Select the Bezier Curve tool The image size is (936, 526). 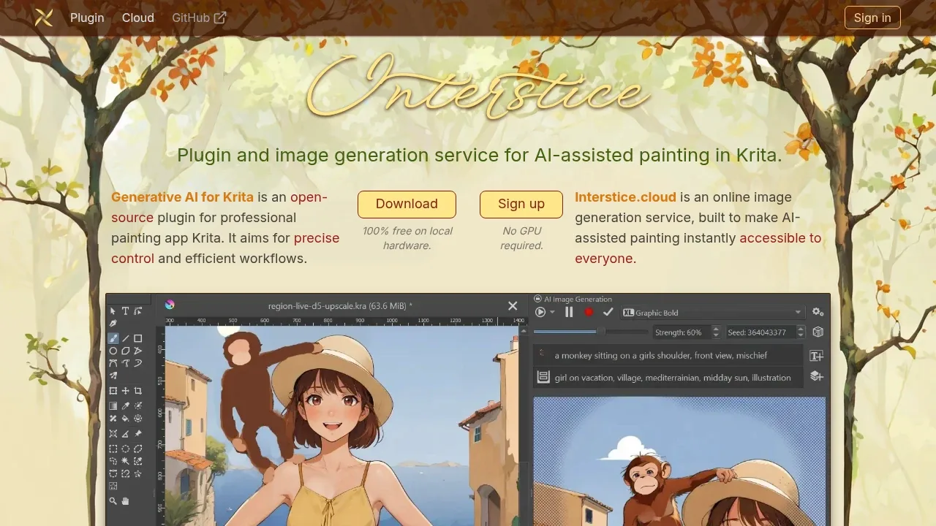(113, 363)
